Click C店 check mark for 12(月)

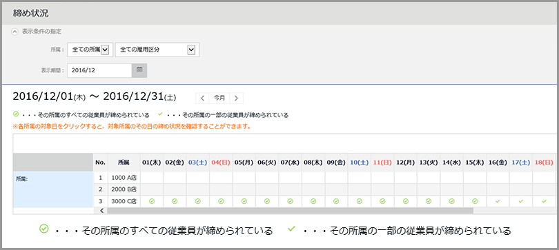coord(405,201)
